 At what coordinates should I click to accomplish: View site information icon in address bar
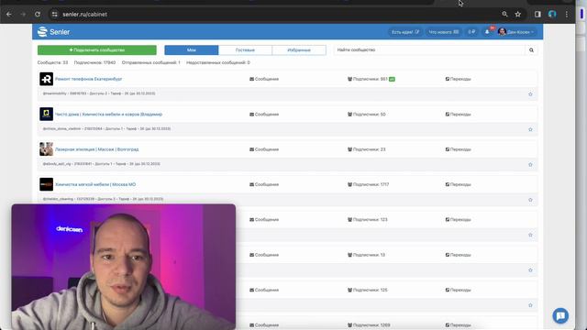coord(55,15)
